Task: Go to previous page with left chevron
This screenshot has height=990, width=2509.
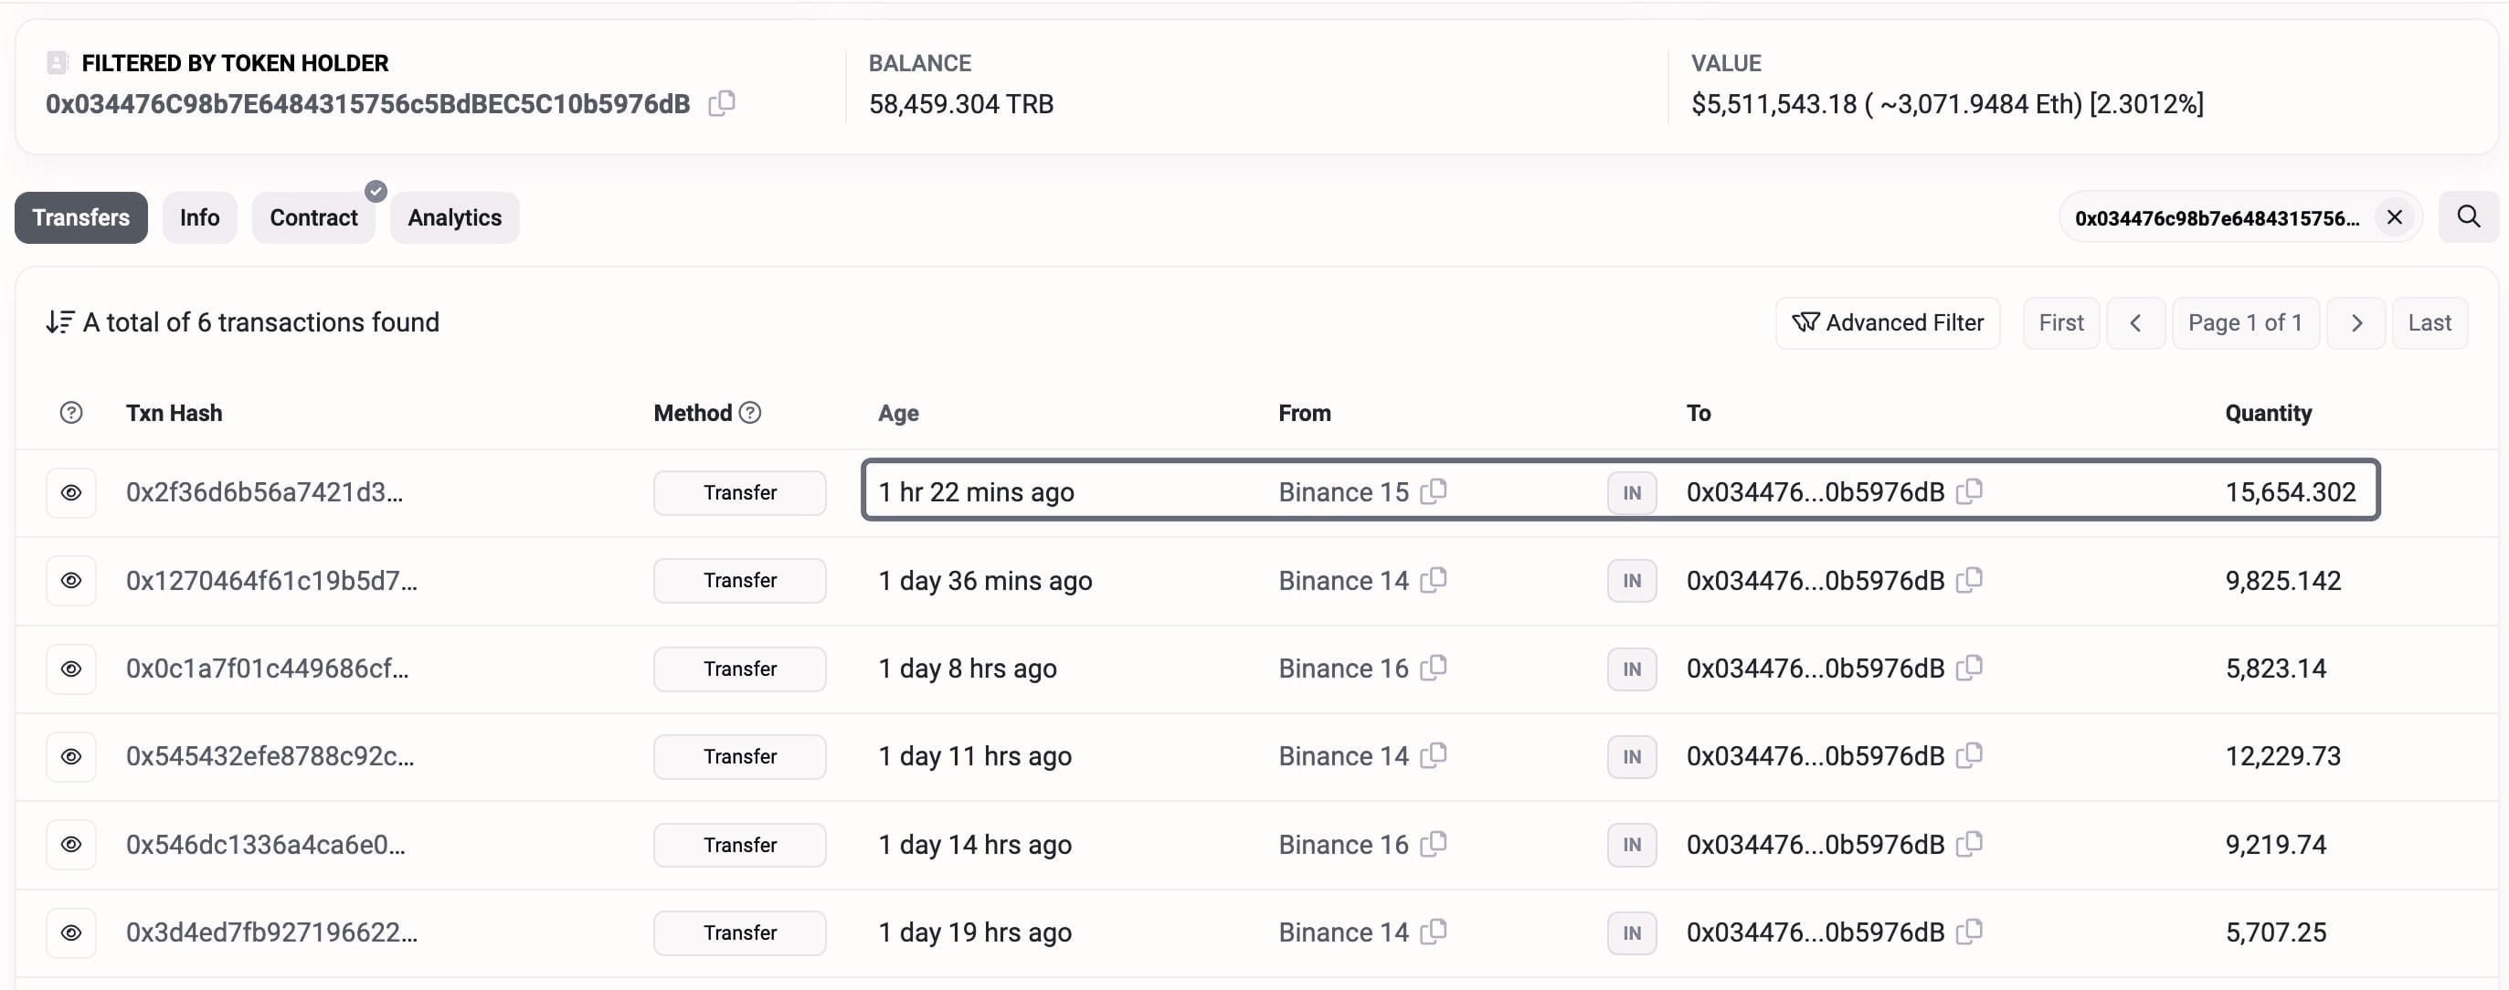Action: point(2136,322)
